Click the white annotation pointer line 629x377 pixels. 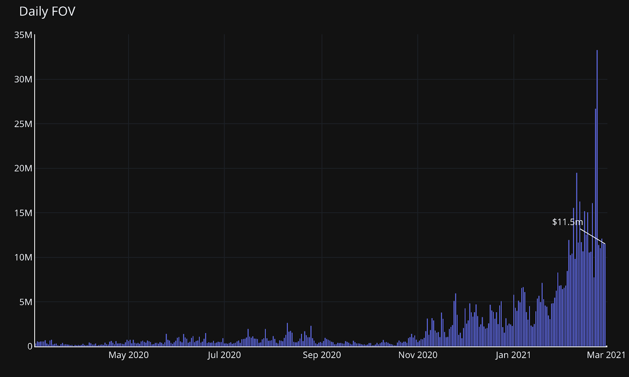point(593,236)
